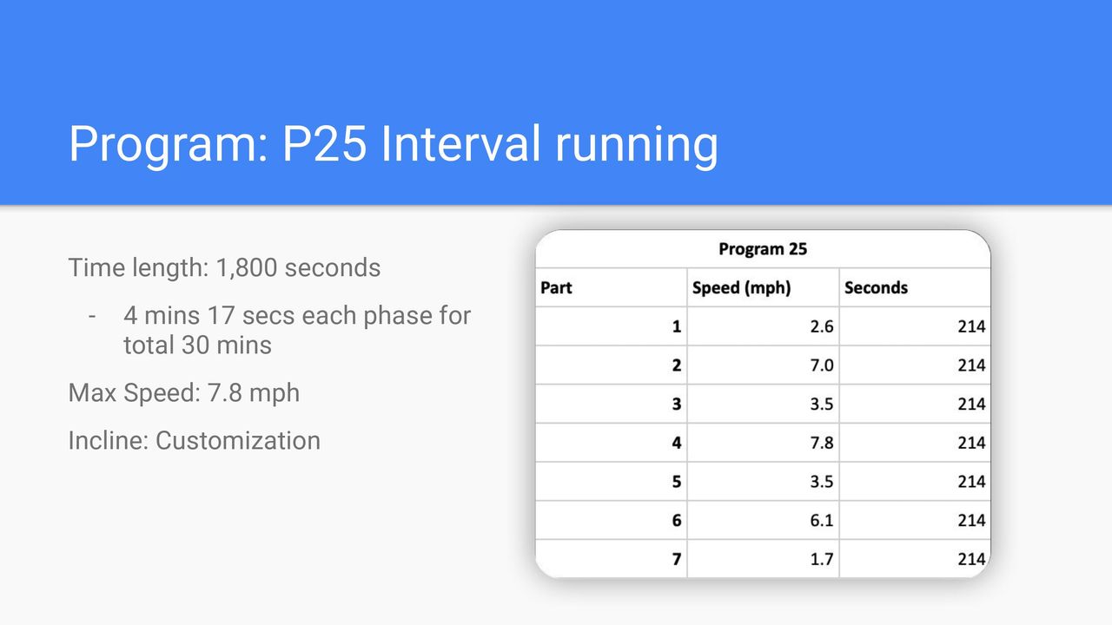Select the speed cell showing 7.0
The width and height of the screenshot is (1112, 625).
(x=763, y=365)
